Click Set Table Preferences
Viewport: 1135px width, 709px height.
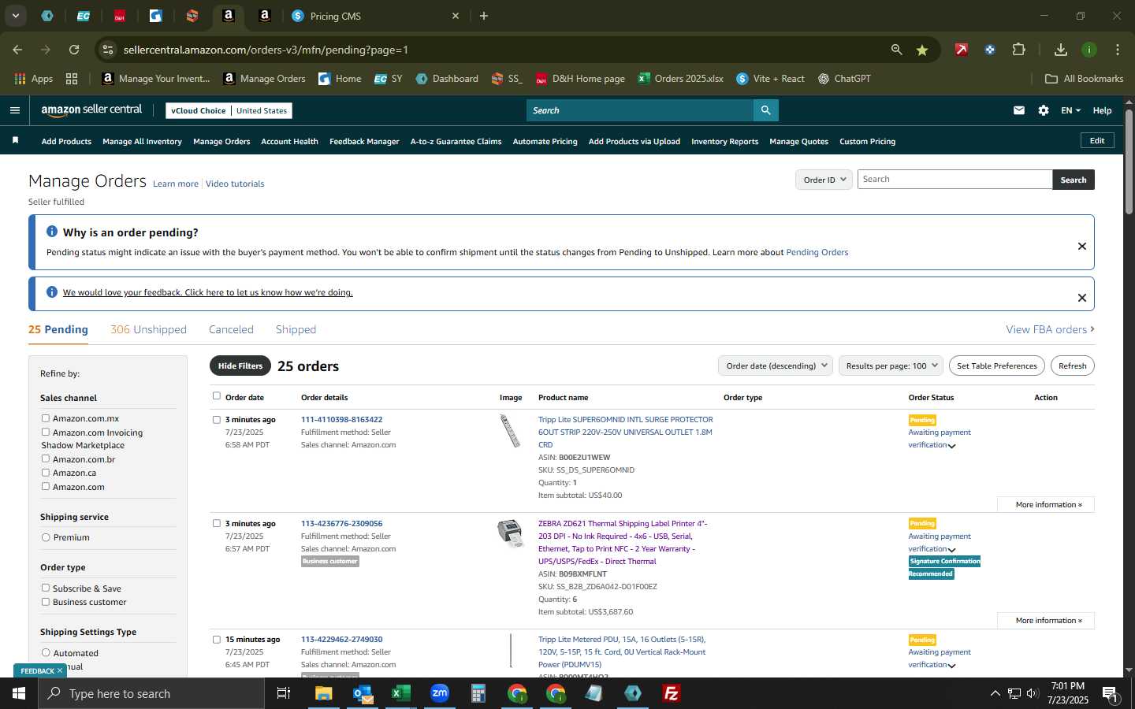point(996,366)
